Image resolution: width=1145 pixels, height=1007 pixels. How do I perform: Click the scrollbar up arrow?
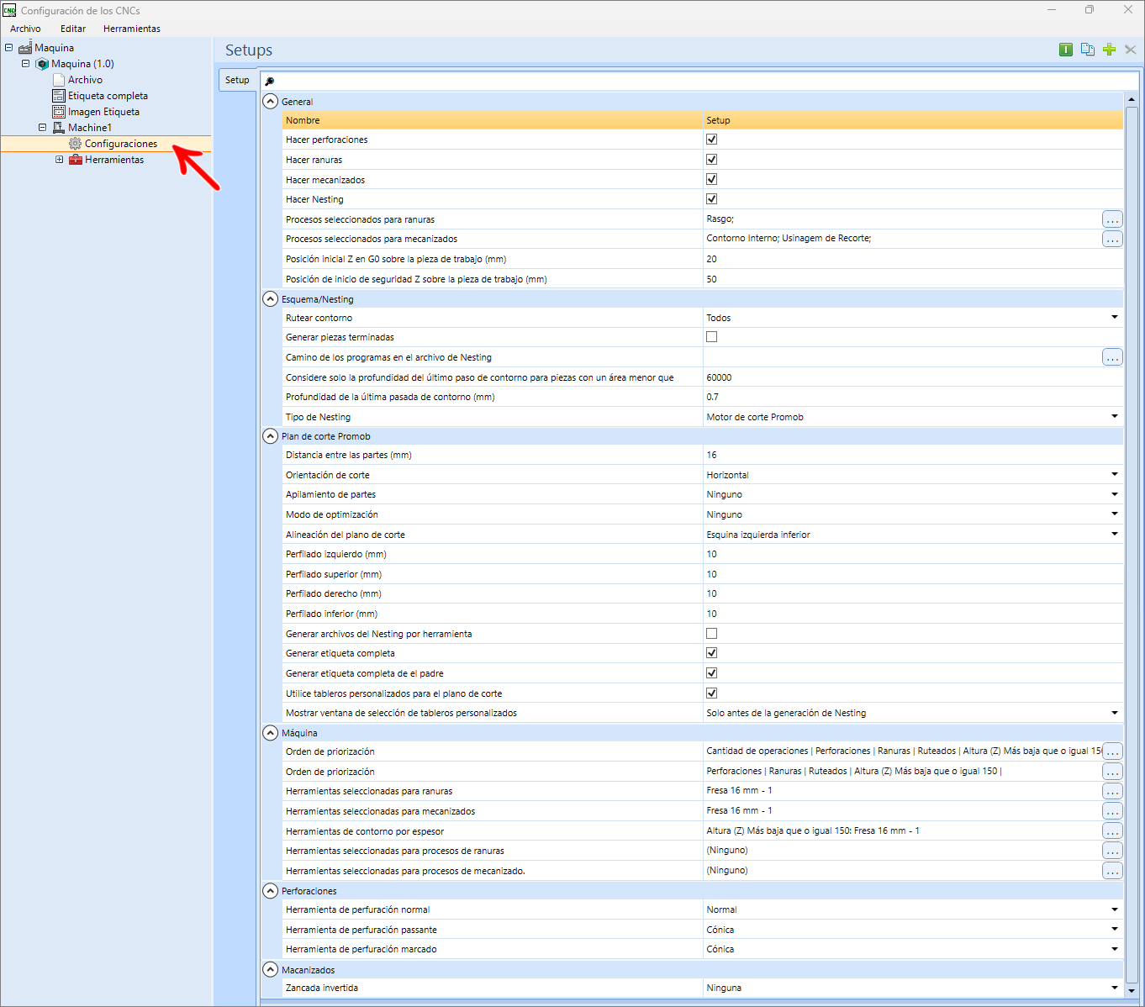[1131, 100]
